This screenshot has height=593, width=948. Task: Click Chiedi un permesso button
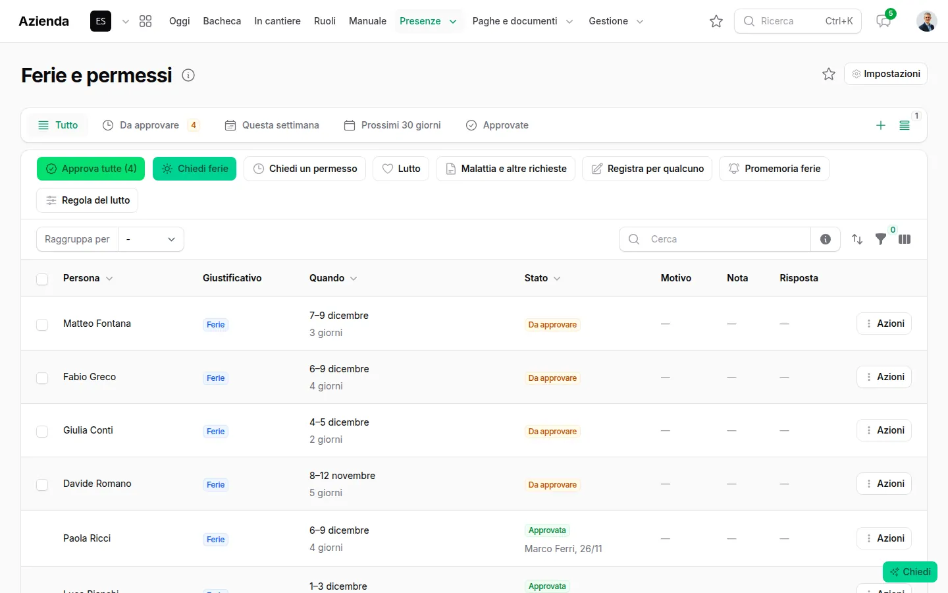click(305, 169)
